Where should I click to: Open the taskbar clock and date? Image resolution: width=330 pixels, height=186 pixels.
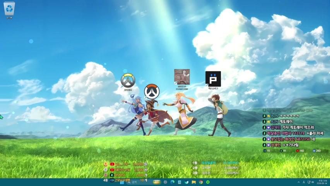click(322, 182)
